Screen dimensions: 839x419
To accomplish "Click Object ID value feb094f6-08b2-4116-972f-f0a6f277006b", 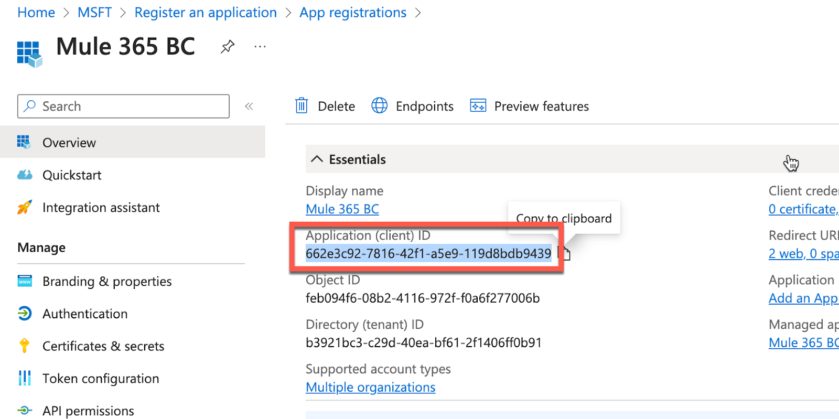I will click(423, 298).
